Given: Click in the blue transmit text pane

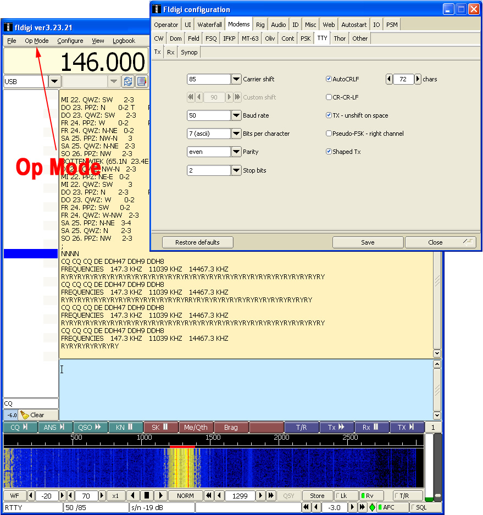Looking at the screenshot, I should click(x=246, y=390).
